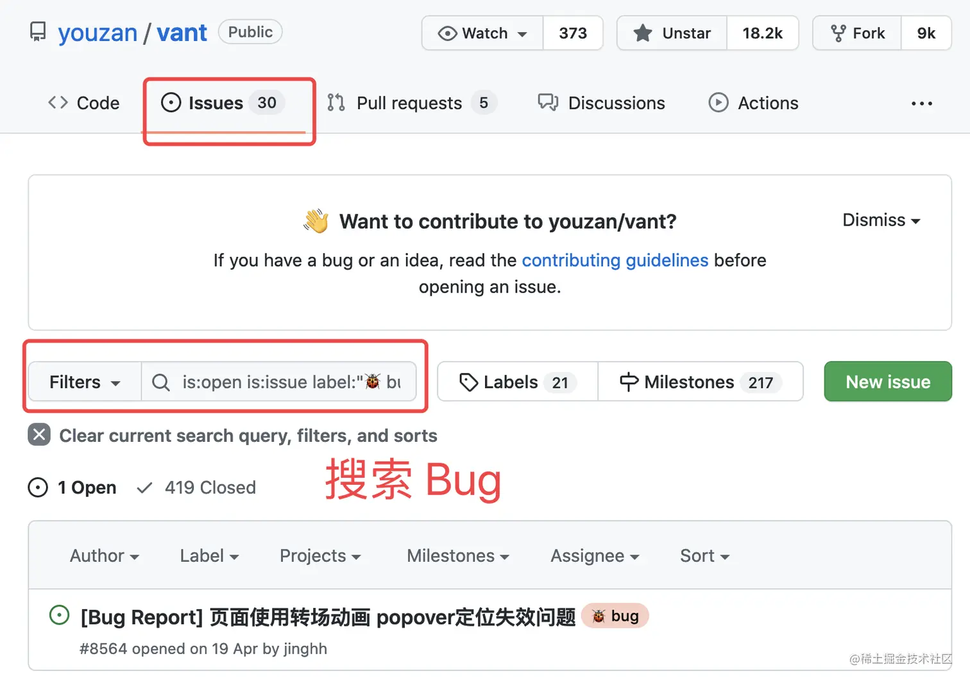The image size is (970, 683).
Task: Open the Author filter dropdown
Action: coord(104,556)
